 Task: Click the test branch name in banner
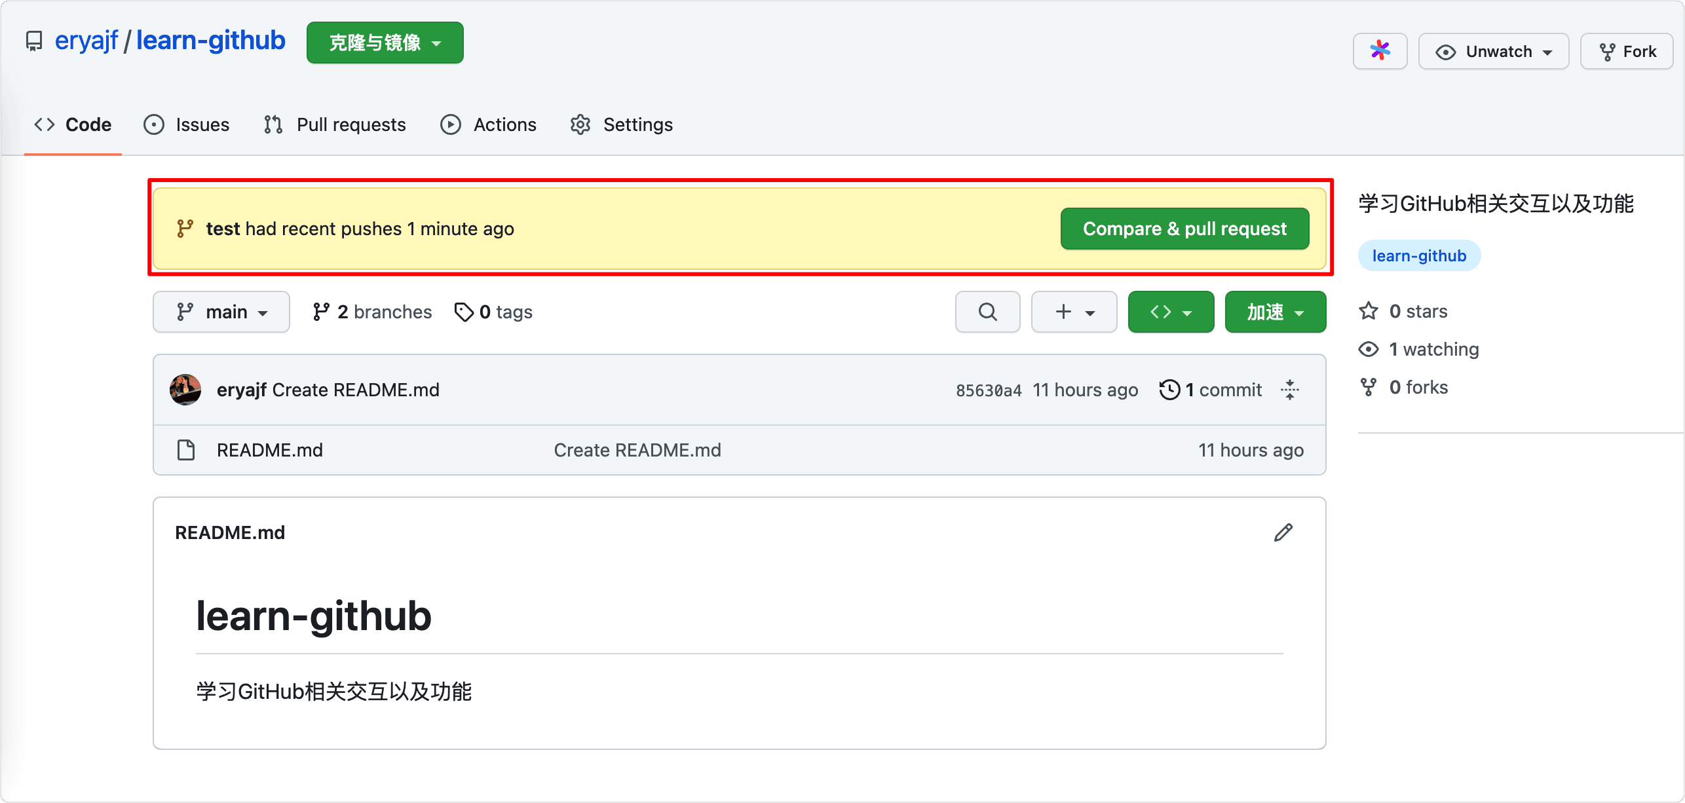coord(223,229)
